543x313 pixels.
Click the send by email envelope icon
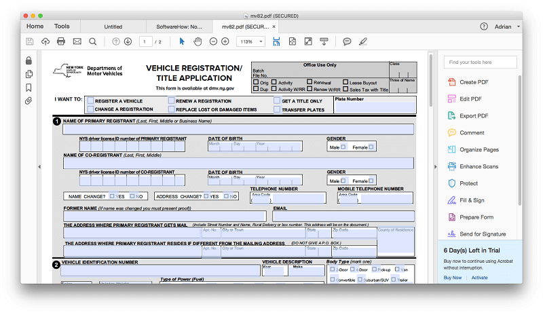click(x=77, y=41)
